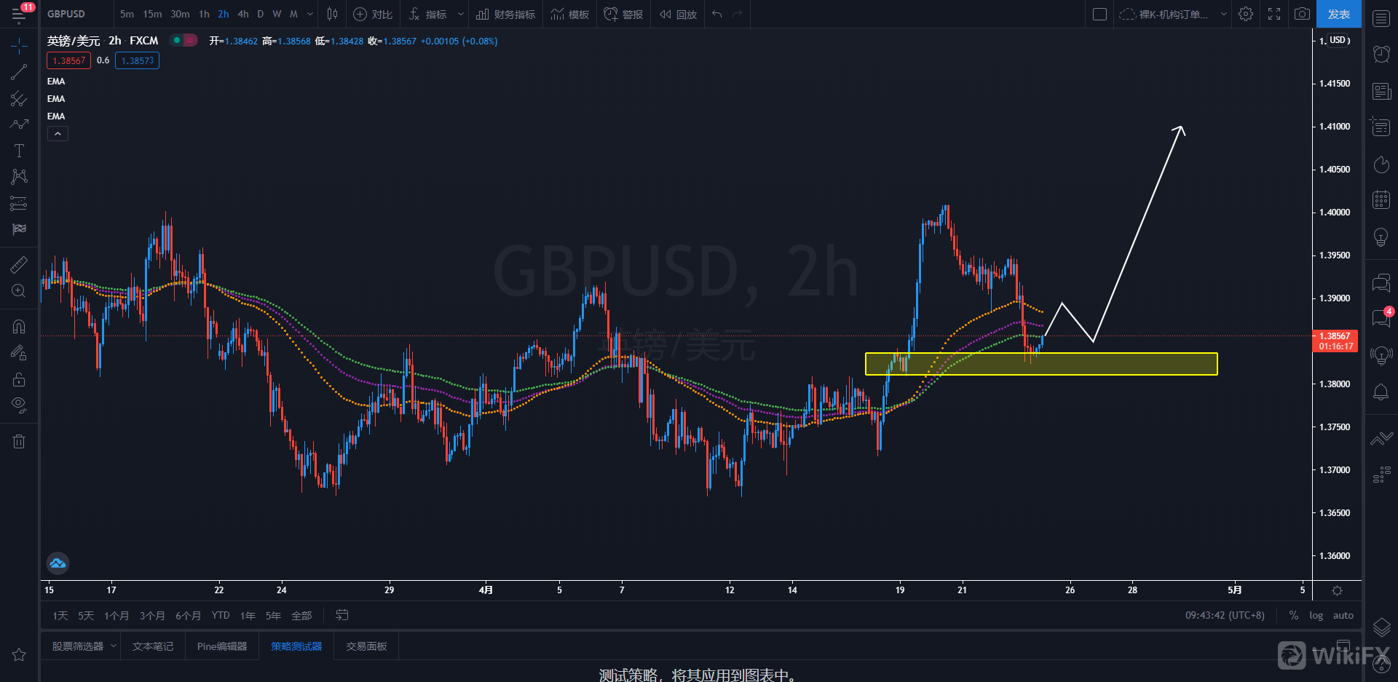
Task: Open the 交易面板 tab
Action: [x=366, y=646]
